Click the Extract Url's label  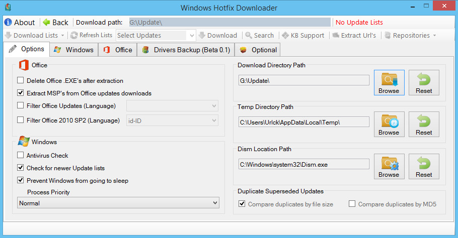pyautogui.click(x=358, y=35)
